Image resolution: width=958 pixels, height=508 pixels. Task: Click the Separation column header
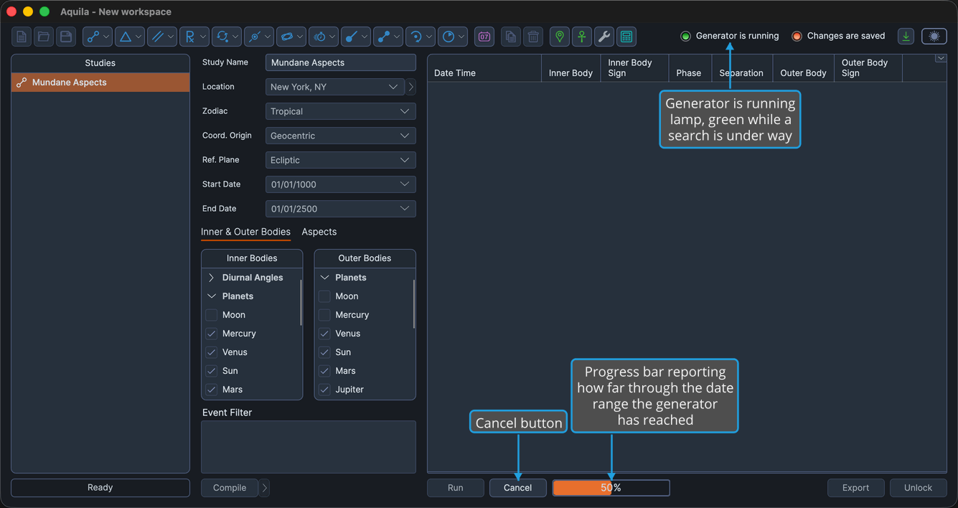(742, 68)
